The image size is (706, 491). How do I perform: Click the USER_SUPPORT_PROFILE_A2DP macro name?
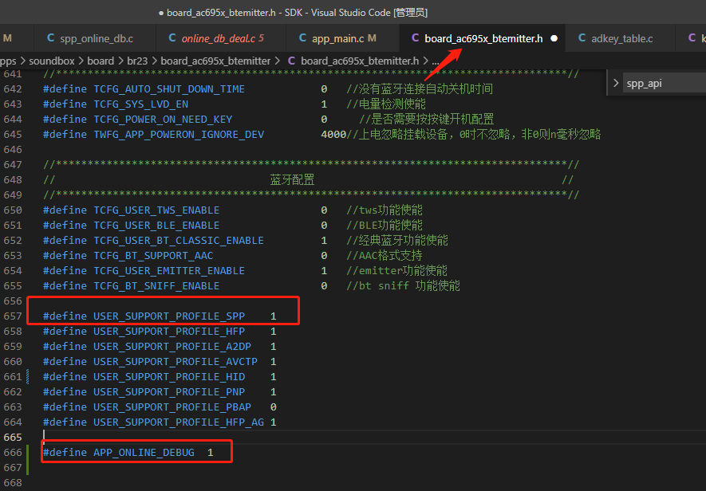pyautogui.click(x=172, y=347)
